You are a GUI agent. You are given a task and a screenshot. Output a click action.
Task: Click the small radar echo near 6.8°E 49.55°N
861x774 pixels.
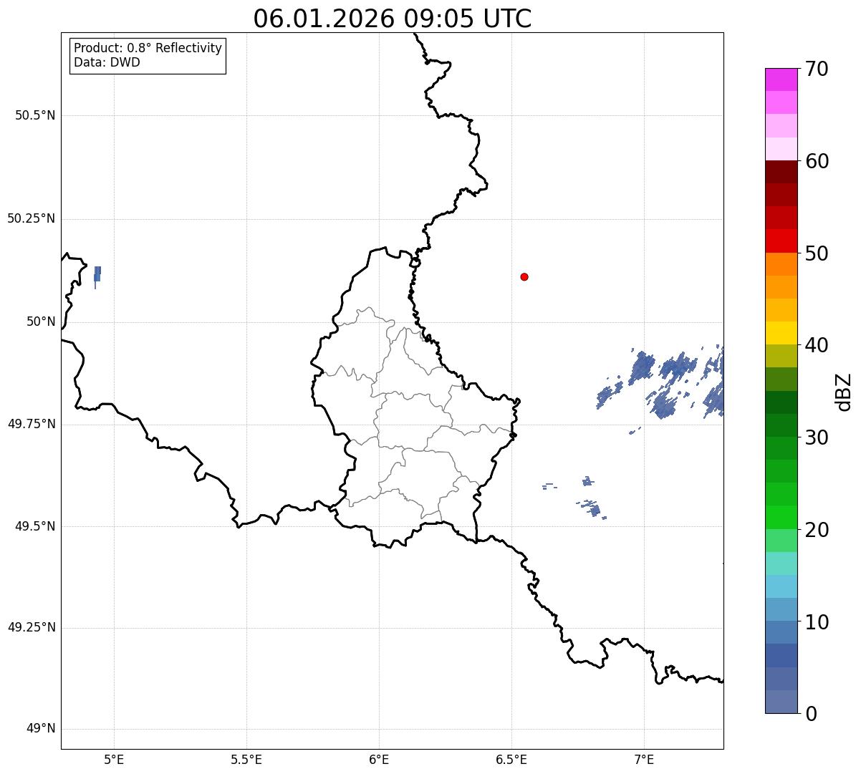pos(592,508)
